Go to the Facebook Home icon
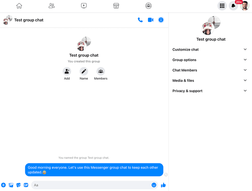This screenshot has width=252, height=191. pyautogui.click(x=19, y=6)
